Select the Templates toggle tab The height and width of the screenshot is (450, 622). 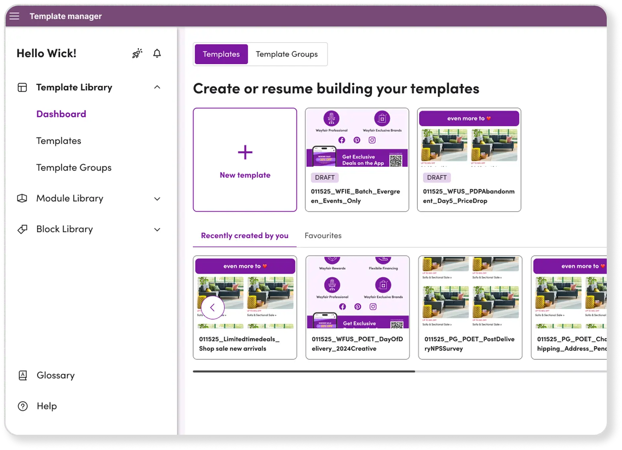click(x=221, y=54)
